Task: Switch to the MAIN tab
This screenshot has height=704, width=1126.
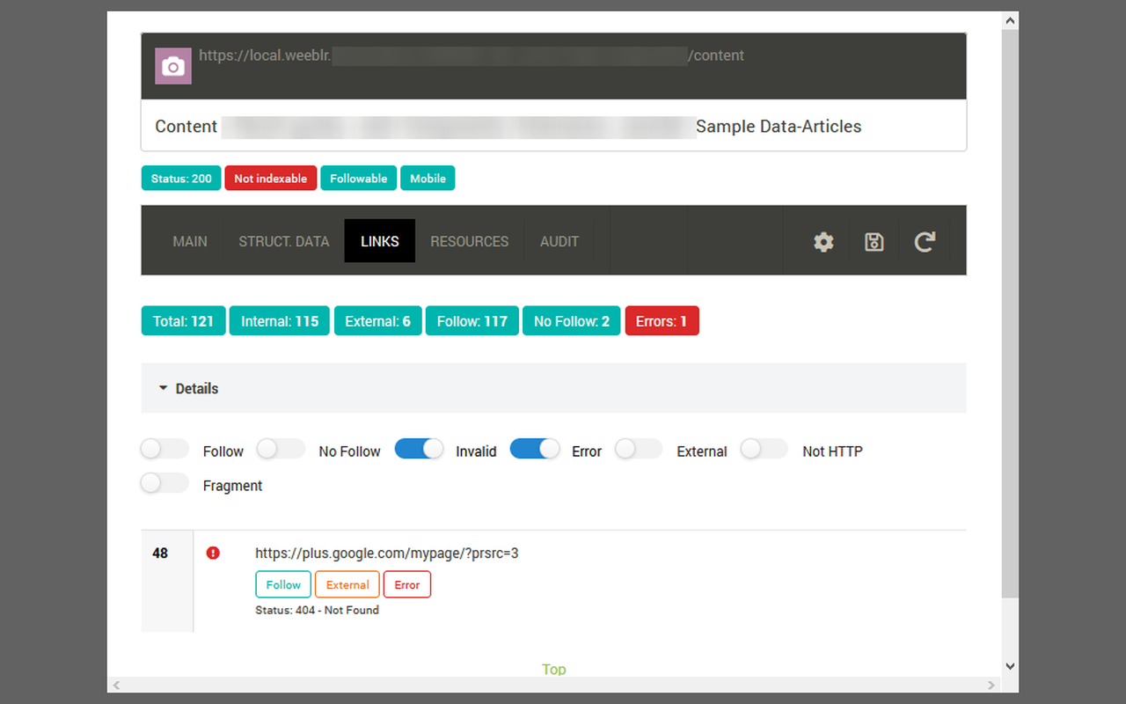Action: click(190, 241)
